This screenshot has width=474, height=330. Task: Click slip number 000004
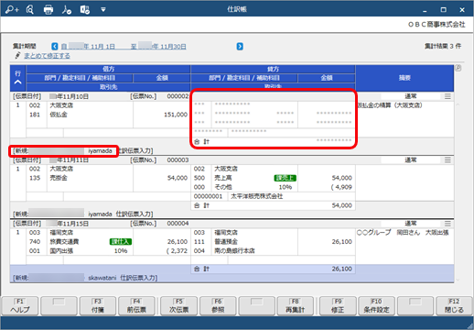pos(178,224)
